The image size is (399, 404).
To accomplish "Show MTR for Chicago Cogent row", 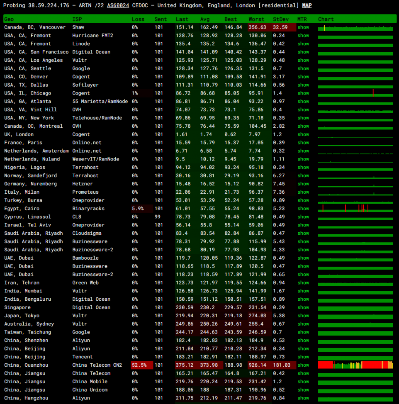I will [303, 93].
